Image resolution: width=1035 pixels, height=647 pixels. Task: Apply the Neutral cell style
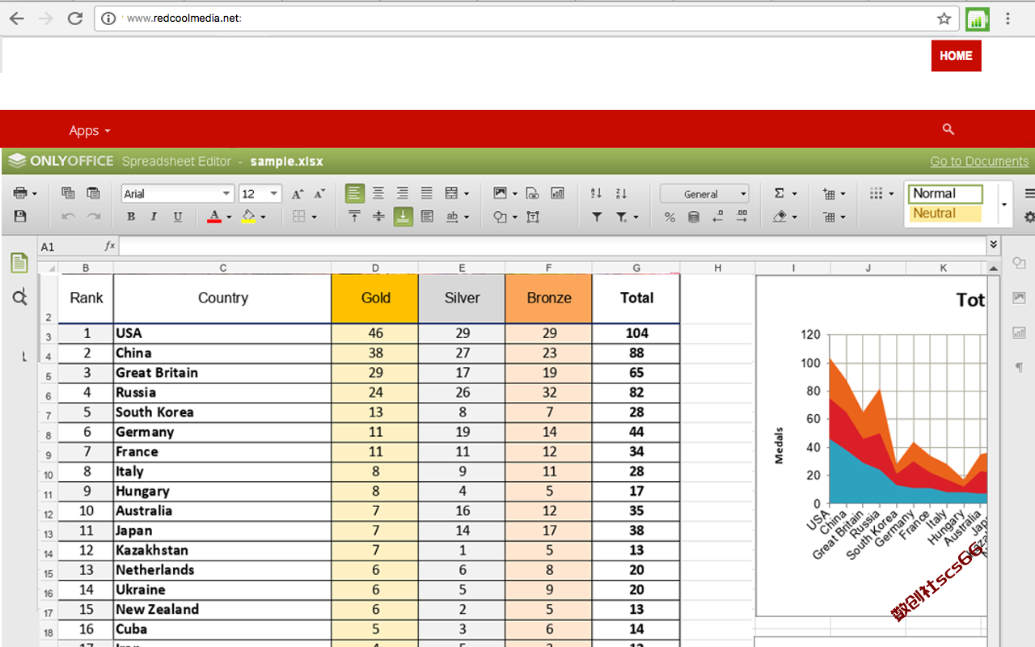pos(945,214)
